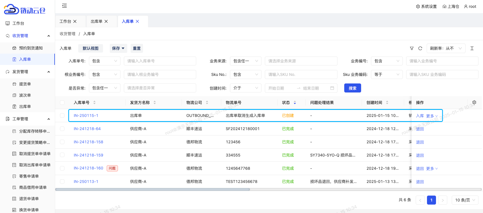
Task: Click the sidebar collapse menu icon
Action: click(64, 6)
